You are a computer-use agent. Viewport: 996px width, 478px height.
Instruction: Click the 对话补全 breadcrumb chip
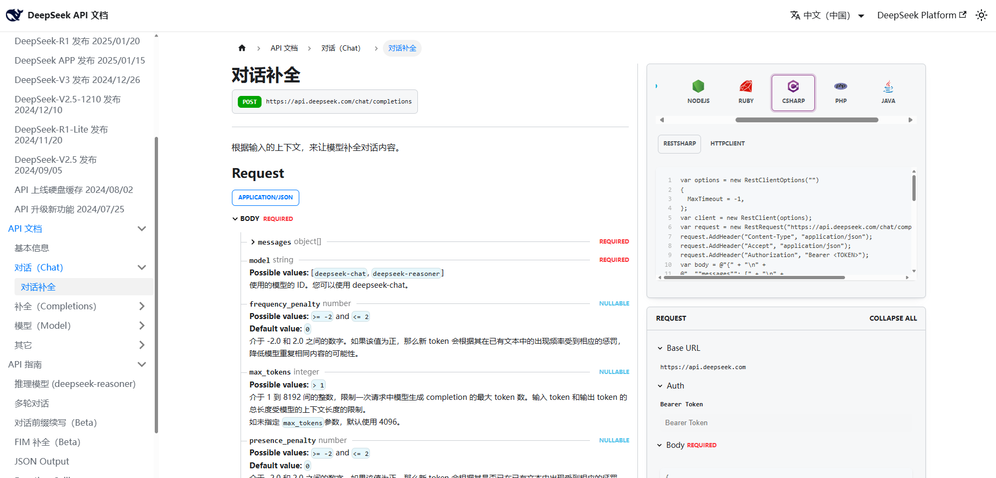point(402,48)
